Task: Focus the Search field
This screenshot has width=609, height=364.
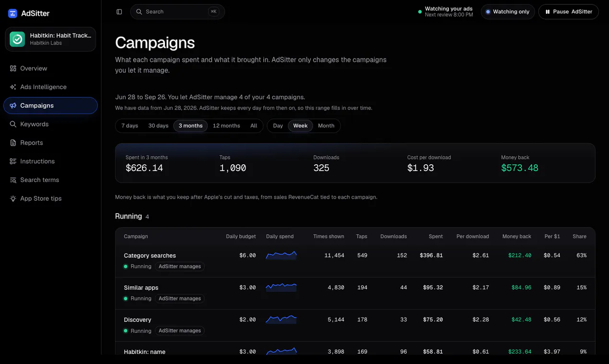Action: (177, 11)
